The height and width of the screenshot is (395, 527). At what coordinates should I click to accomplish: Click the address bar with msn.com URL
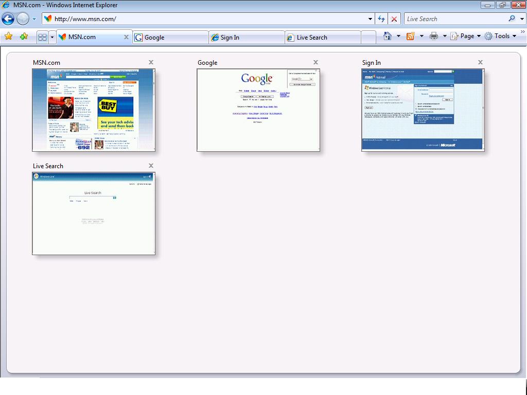click(204, 19)
